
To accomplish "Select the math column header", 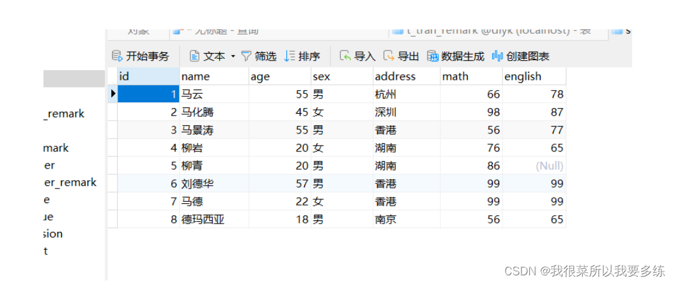I will [471, 76].
